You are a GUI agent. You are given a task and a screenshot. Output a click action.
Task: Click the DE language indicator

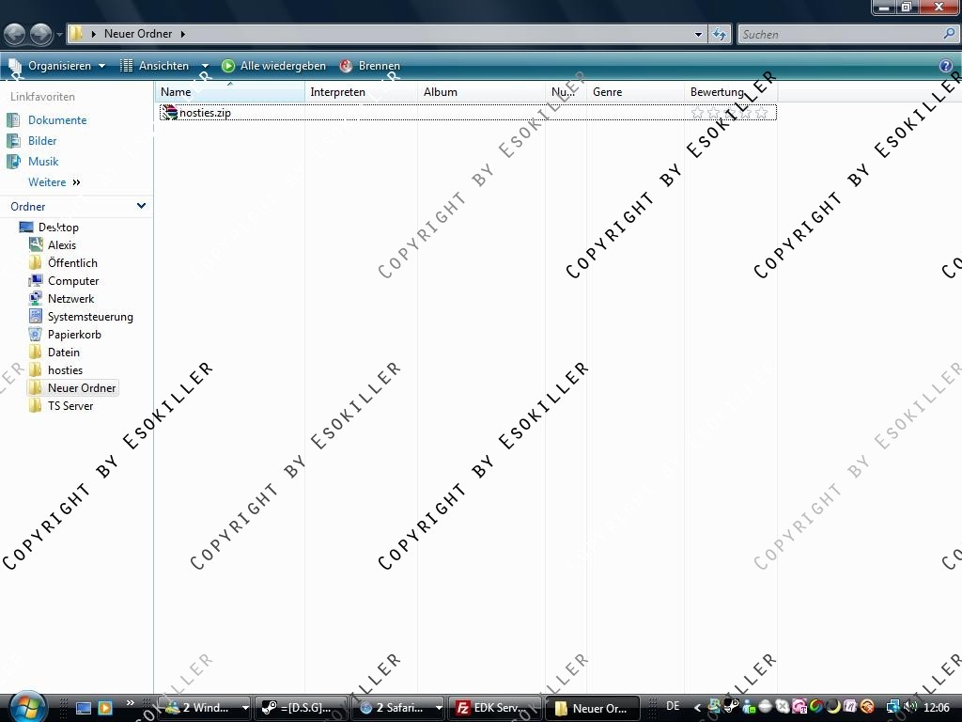(673, 707)
